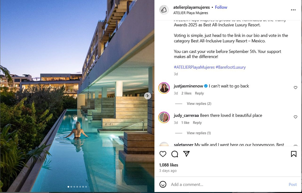Expand View replies (2) under justjasminenow

click(x=199, y=104)
